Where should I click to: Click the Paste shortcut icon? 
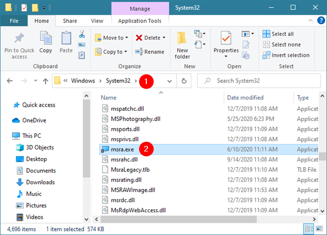coord(82,55)
